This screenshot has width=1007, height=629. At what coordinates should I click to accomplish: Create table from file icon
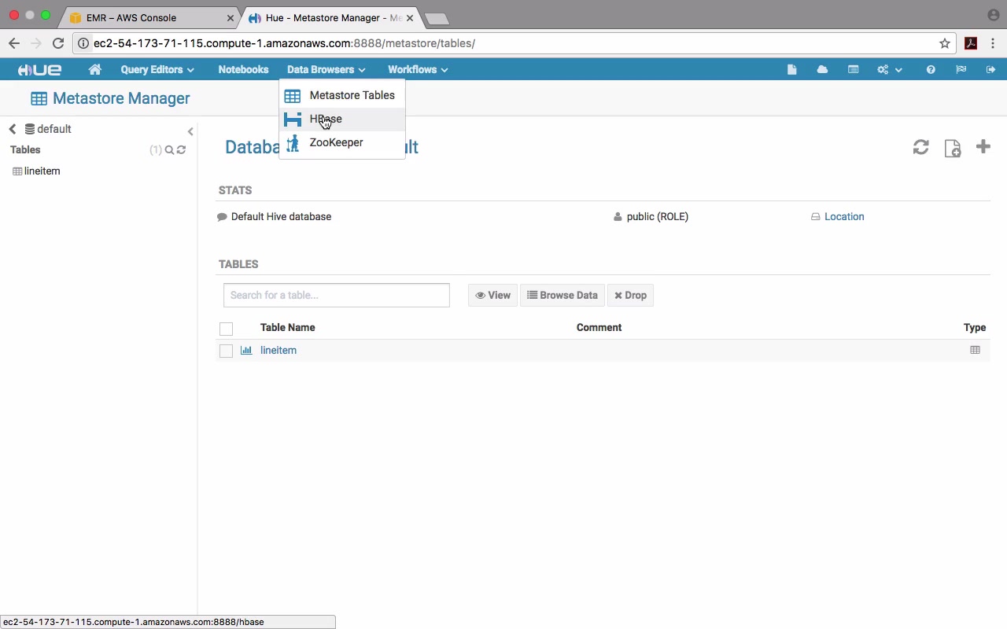953,148
